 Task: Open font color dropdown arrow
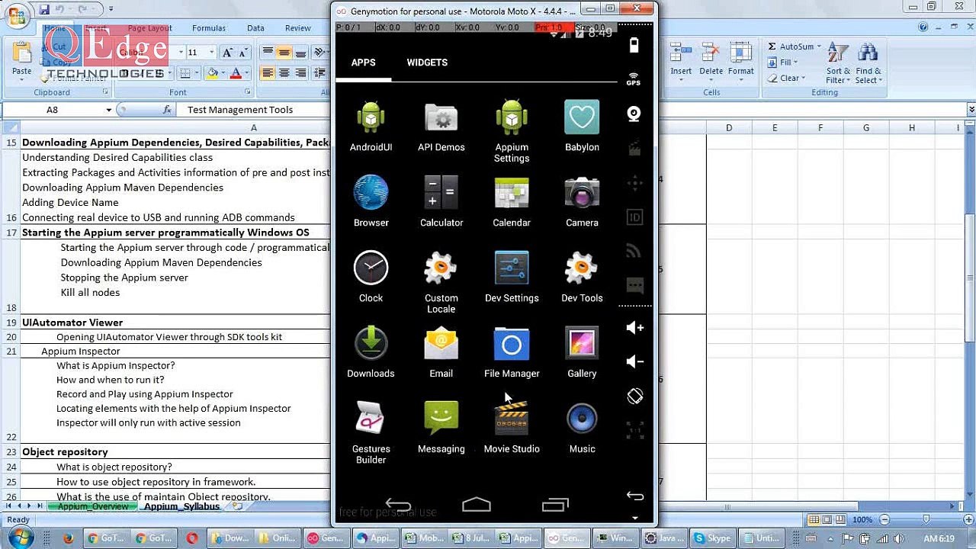click(x=249, y=73)
